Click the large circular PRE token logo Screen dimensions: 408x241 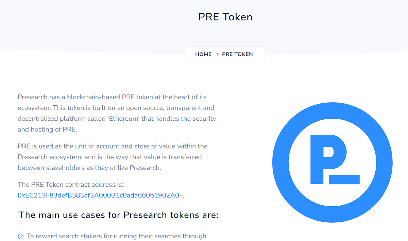click(332, 162)
